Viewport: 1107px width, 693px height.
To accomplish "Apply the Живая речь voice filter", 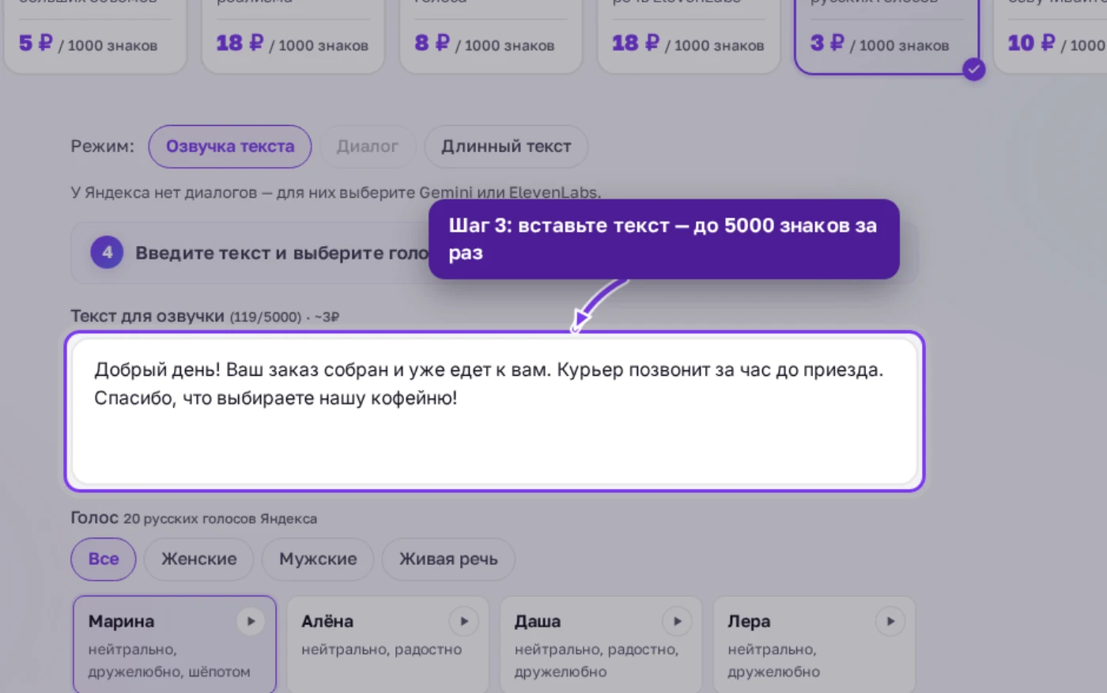I will 448,559.
